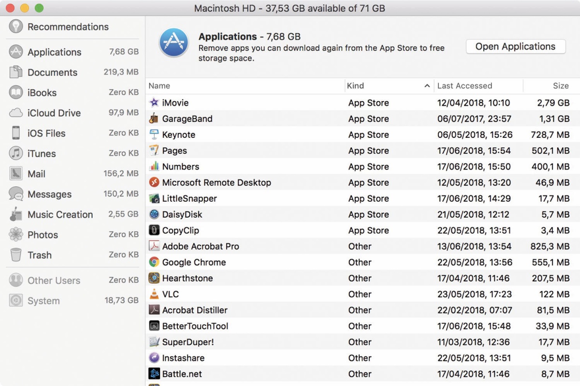580x386 pixels.
Task: Click Microsoft Remote Desktop name text
Action: coord(217,182)
